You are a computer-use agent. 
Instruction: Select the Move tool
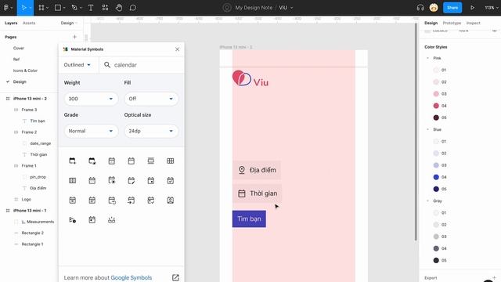pos(23,8)
